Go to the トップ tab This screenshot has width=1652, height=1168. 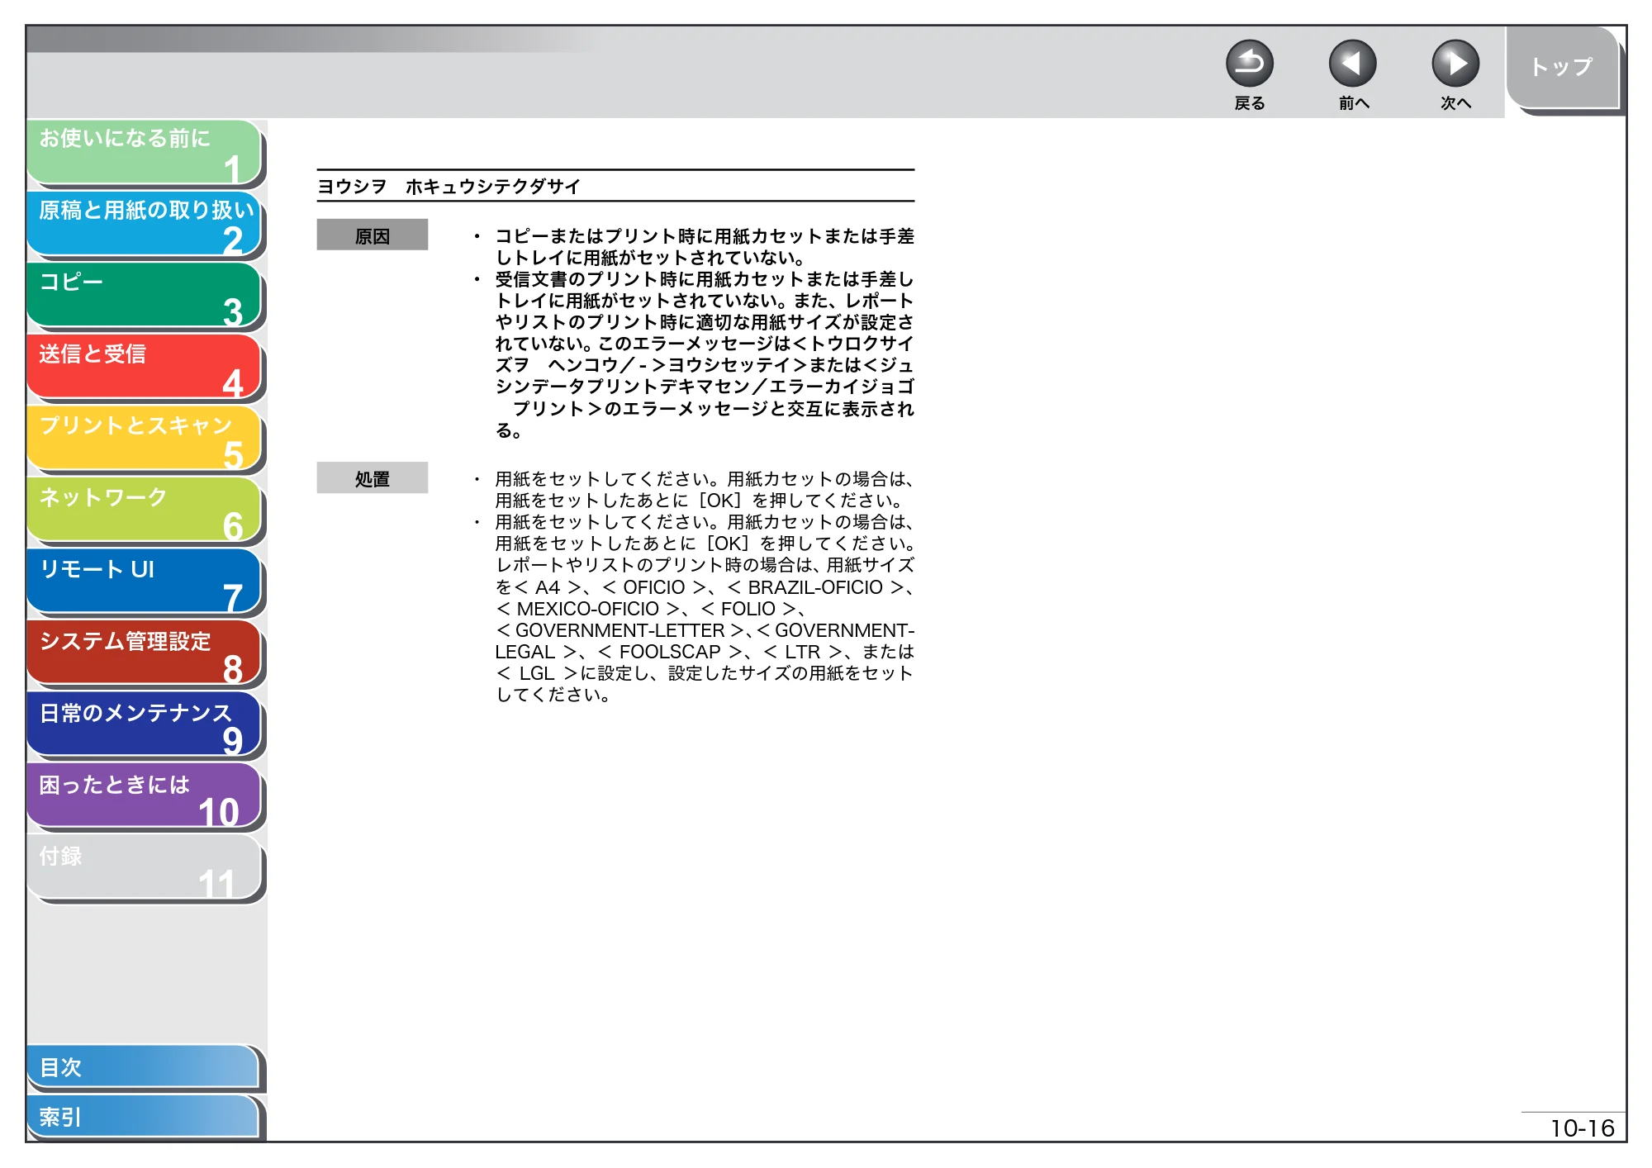[1562, 67]
